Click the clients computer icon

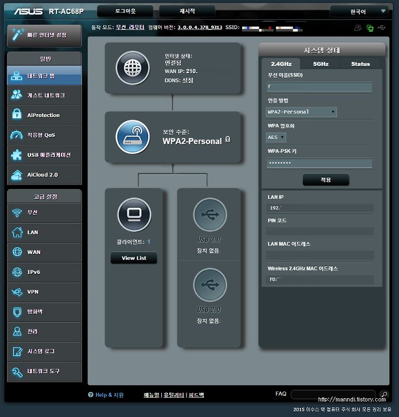click(134, 214)
